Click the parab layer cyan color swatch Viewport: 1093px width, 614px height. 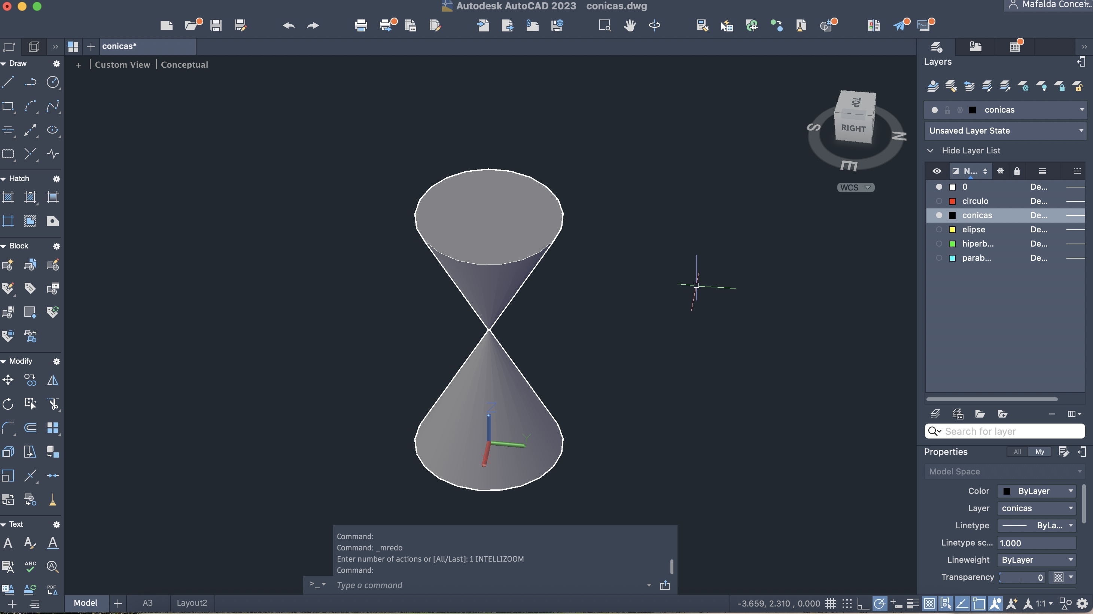pyautogui.click(x=952, y=258)
